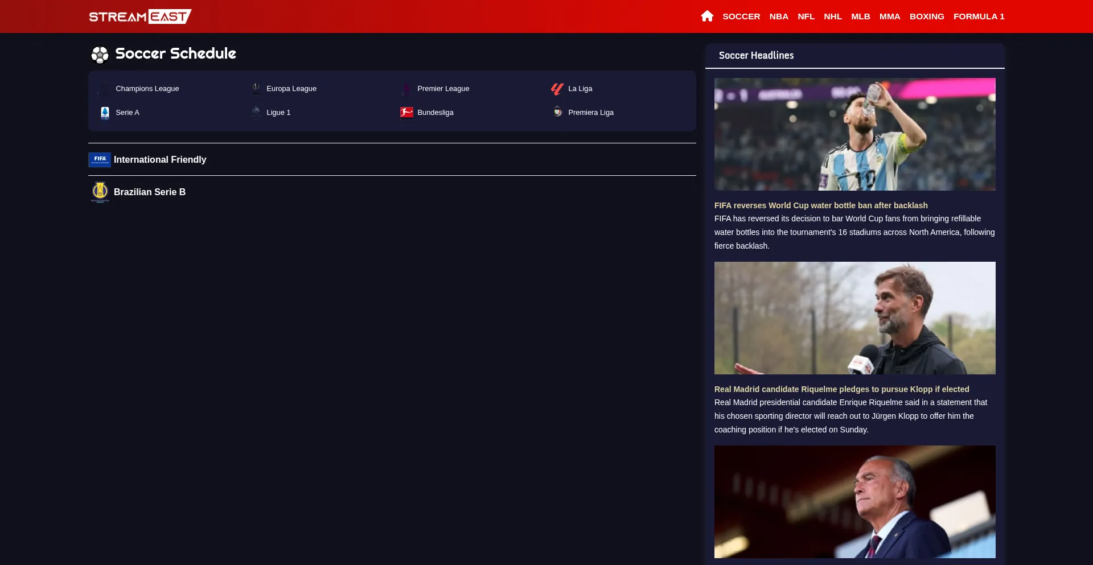Image resolution: width=1093 pixels, height=565 pixels.
Task: Click the Bundesliga logo icon
Action: 406,113
